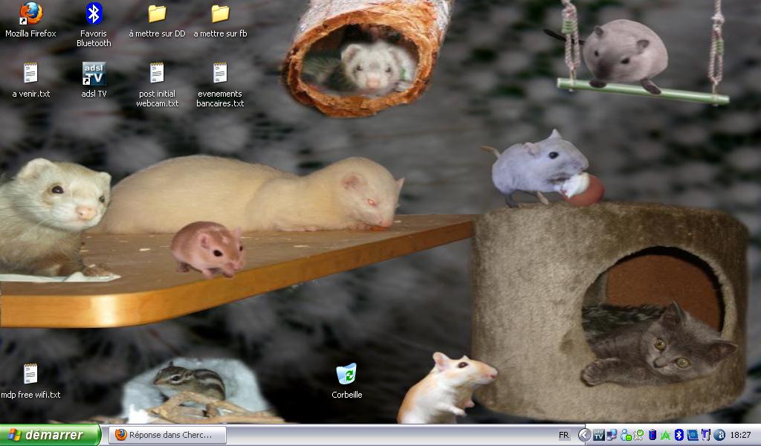Click the battery tray icon
The height and width of the screenshot is (446, 761).
point(652,435)
